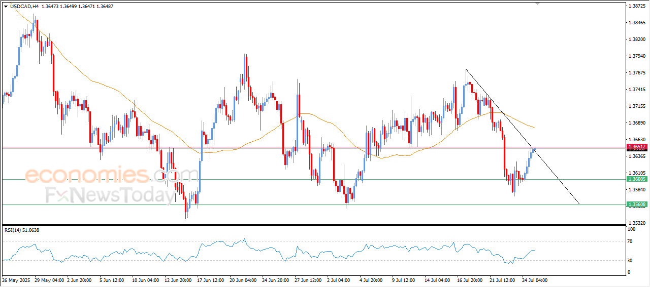Click the red 1.36512 price level label

click(x=637, y=147)
